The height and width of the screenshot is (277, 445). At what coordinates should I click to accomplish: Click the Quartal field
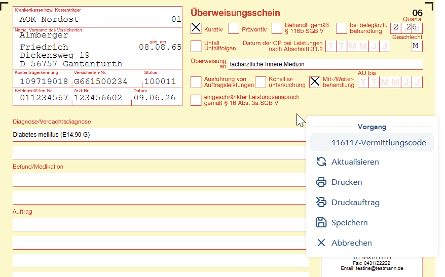pyautogui.click(x=406, y=28)
